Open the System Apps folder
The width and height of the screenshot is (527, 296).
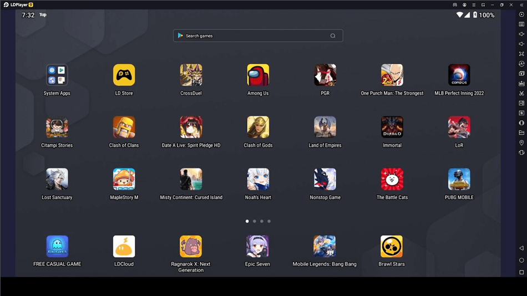tap(57, 75)
